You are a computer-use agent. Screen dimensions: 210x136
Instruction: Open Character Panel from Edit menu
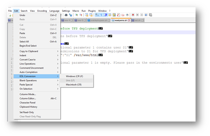click(x=37, y=103)
